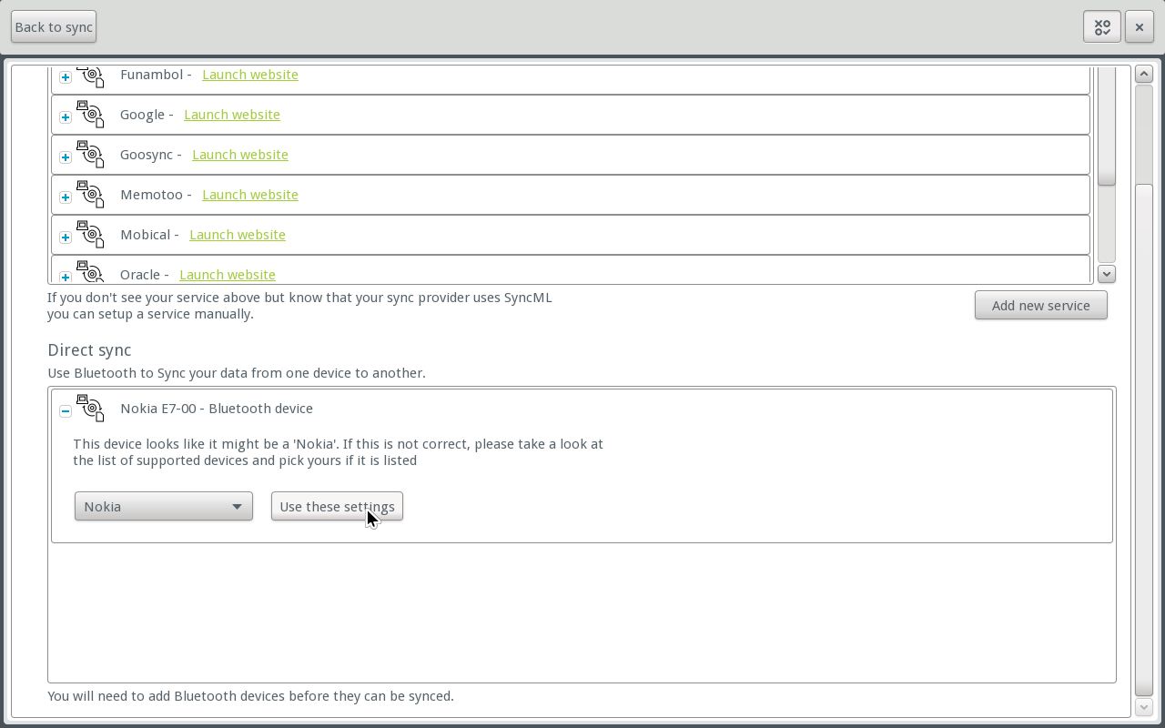Open Memotoo Launch website link

[x=250, y=195]
